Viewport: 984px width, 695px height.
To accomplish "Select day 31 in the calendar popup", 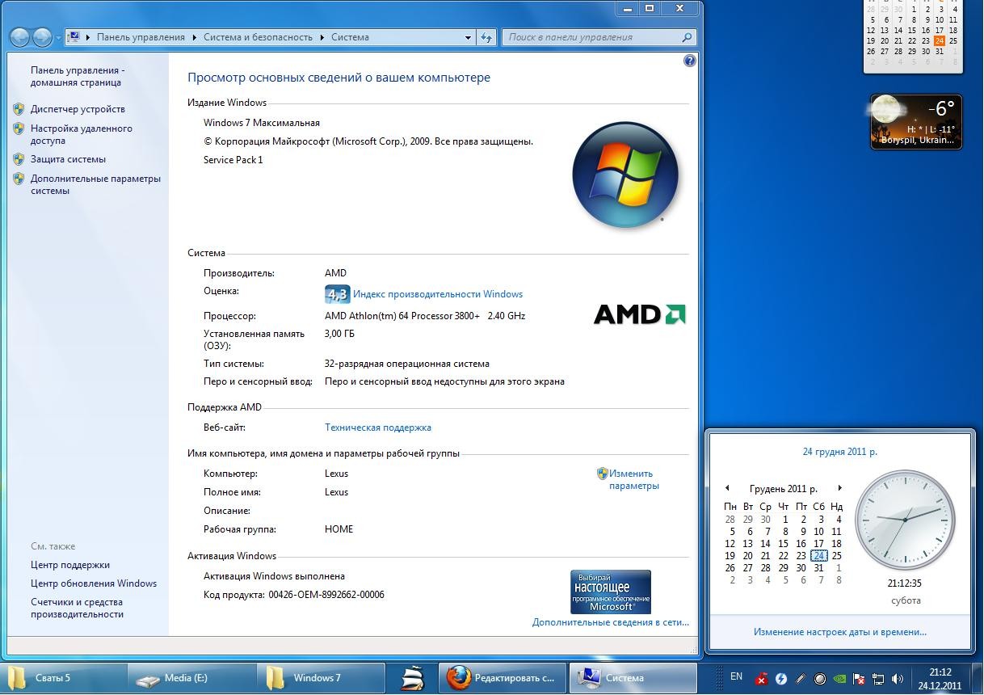I will pyautogui.click(x=818, y=568).
